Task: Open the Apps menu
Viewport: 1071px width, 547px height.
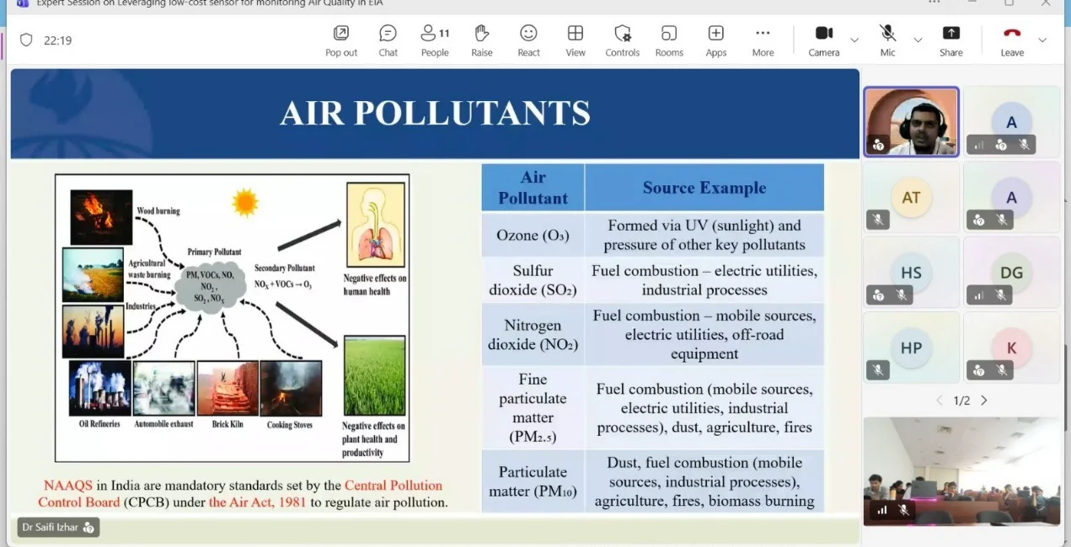Action: (x=716, y=40)
